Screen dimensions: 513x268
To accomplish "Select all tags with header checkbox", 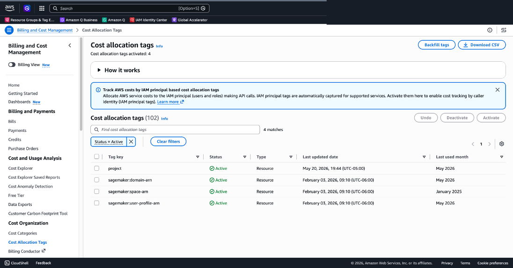I will (96, 157).
